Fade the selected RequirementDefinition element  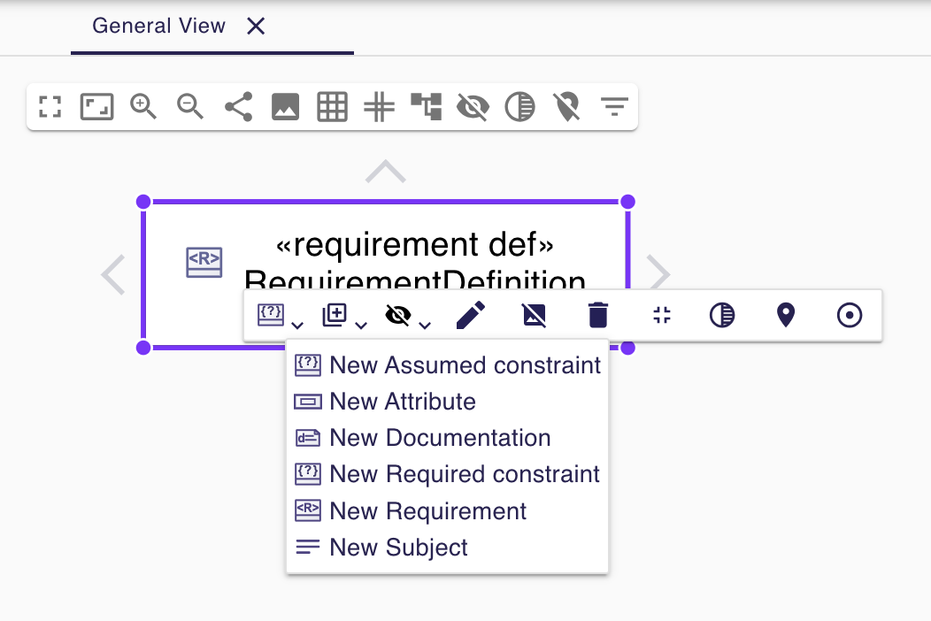click(721, 315)
